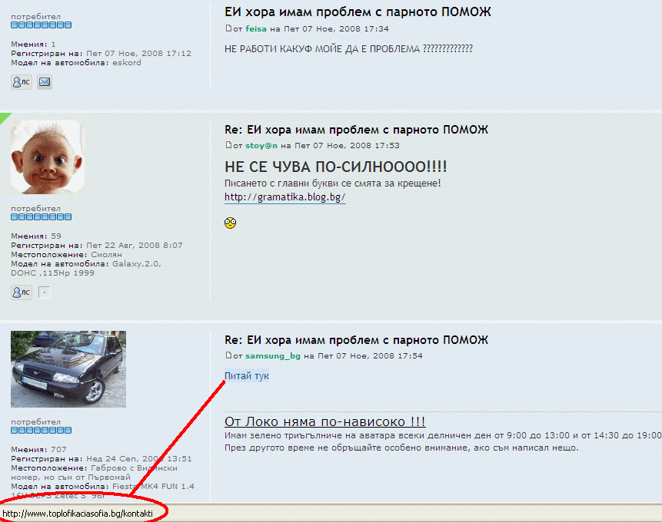Open the first post's title by feisa

(358, 12)
